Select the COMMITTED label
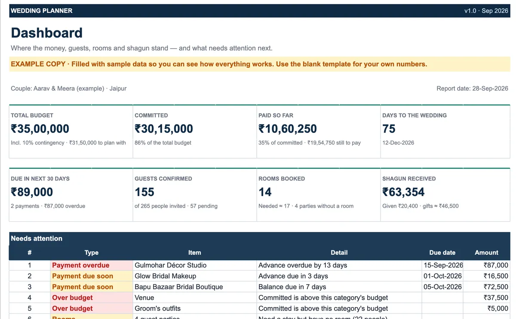Screen dimensions: 516x319 point(151,115)
